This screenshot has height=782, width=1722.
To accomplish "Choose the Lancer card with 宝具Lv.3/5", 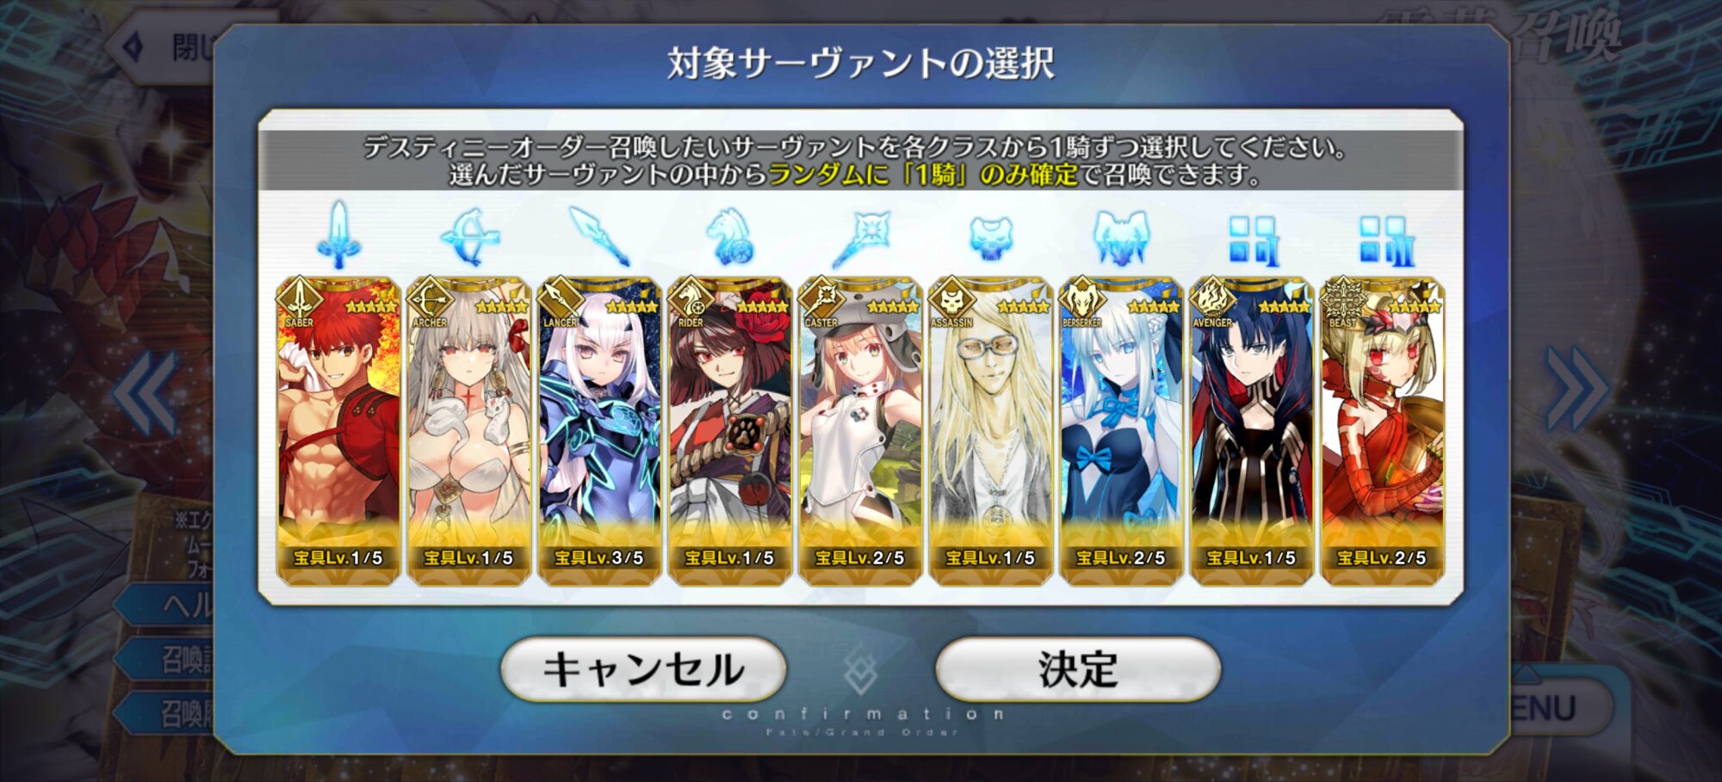I will pyautogui.click(x=600, y=431).
